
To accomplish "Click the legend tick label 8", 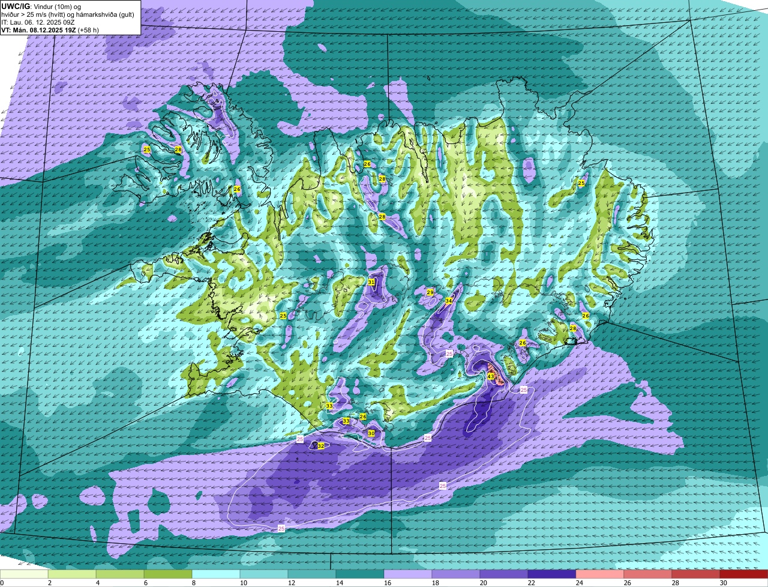I will pos(193,583).
